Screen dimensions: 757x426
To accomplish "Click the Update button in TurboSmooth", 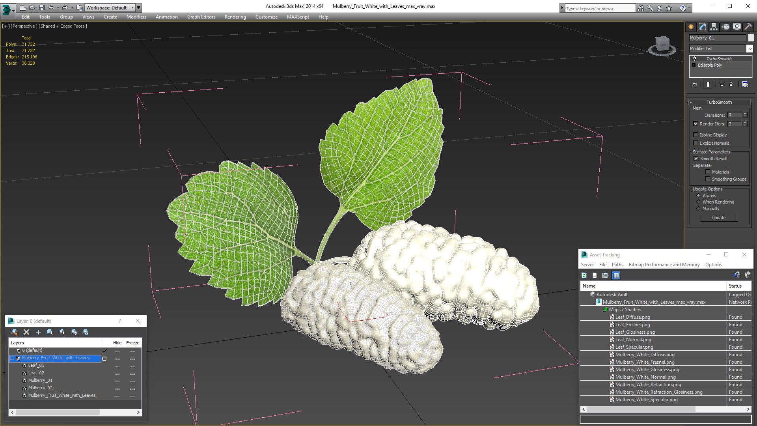I will pos(719,218).
